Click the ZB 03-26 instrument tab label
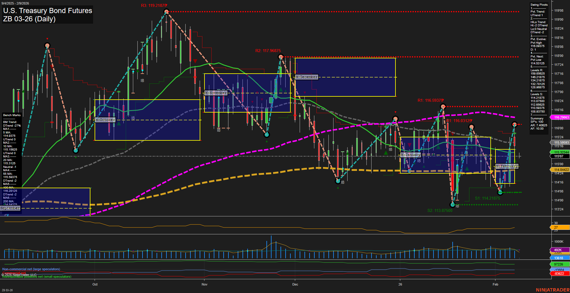 tap(7, 290)
